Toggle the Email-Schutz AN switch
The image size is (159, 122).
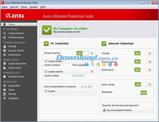140,70
